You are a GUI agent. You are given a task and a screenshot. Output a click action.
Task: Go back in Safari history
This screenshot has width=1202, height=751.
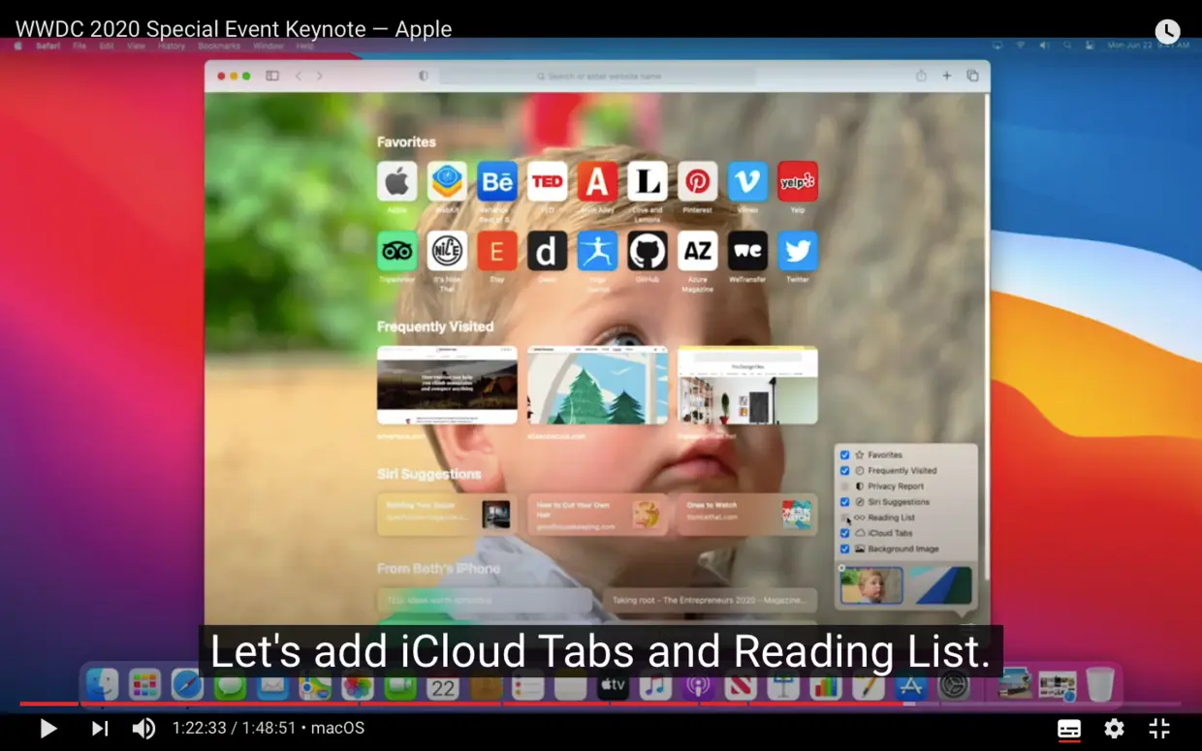click(298, 76)
